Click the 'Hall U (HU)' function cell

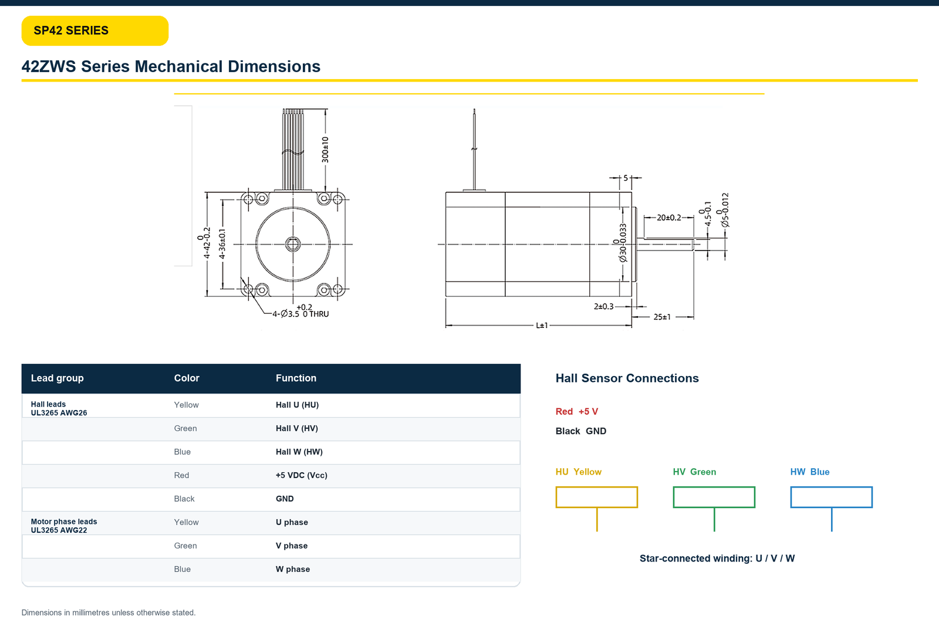(297, 405)
